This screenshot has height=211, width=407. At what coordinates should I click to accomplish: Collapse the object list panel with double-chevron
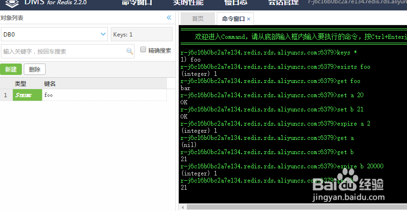pos(169,18)
